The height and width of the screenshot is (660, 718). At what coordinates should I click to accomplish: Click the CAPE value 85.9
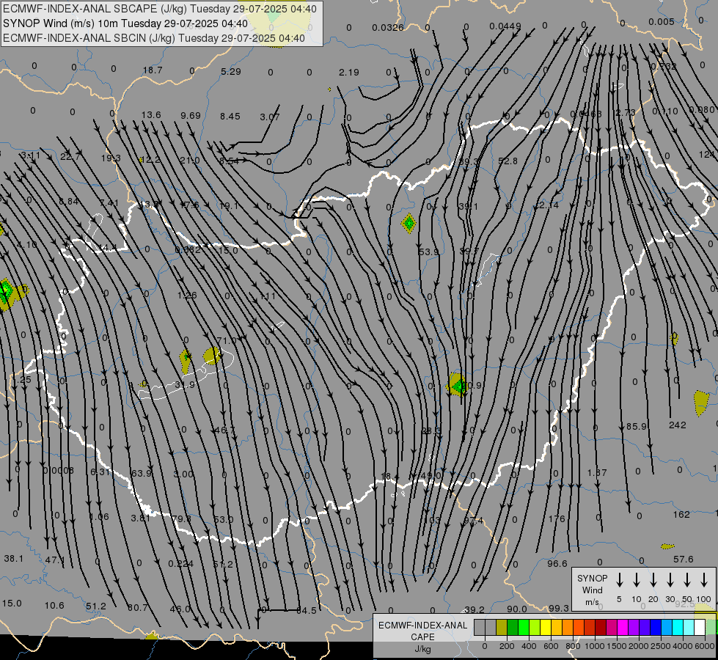637,426
